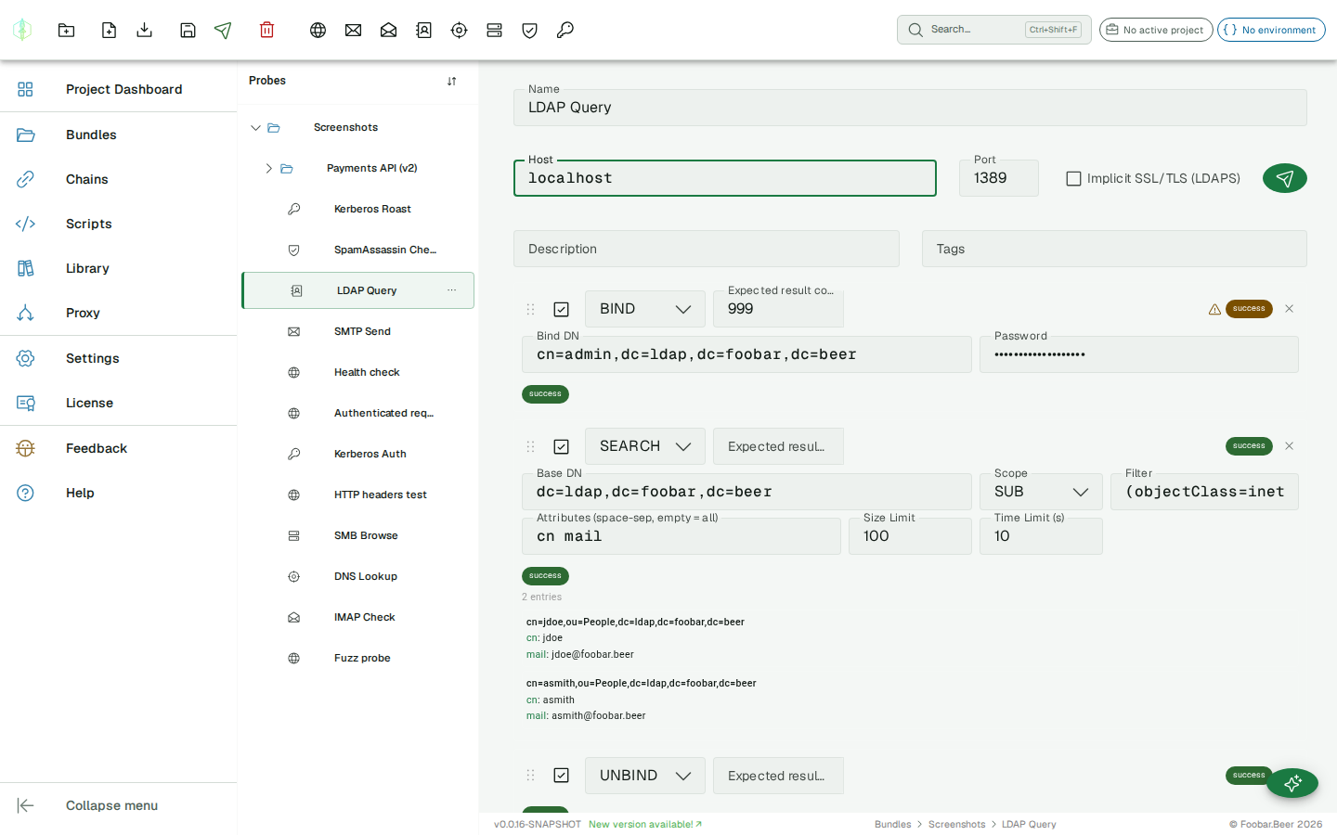Viewport: 1337px width, 835px height.
Task: Click Collapse menu button
Action: click(118, 805)
